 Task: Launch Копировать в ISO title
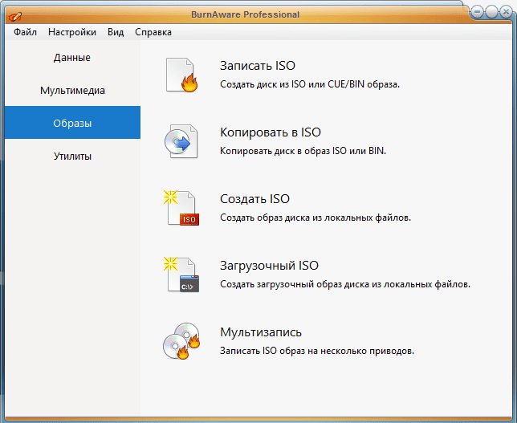point(271,132)
